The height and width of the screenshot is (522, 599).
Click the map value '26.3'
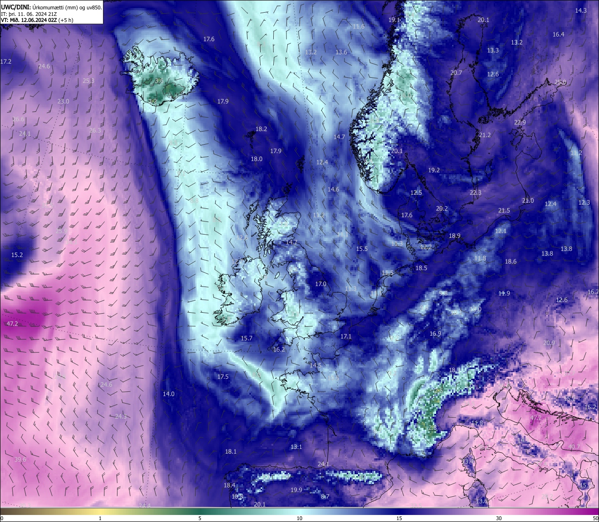(x=95, y=130)
